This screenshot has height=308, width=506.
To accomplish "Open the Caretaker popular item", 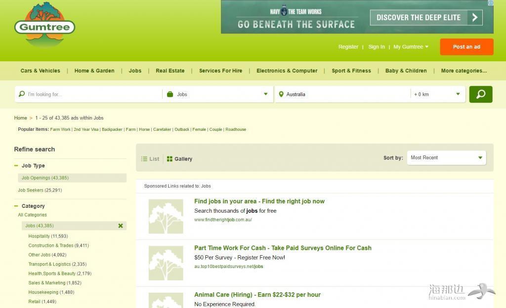I will tap(162, 129).
